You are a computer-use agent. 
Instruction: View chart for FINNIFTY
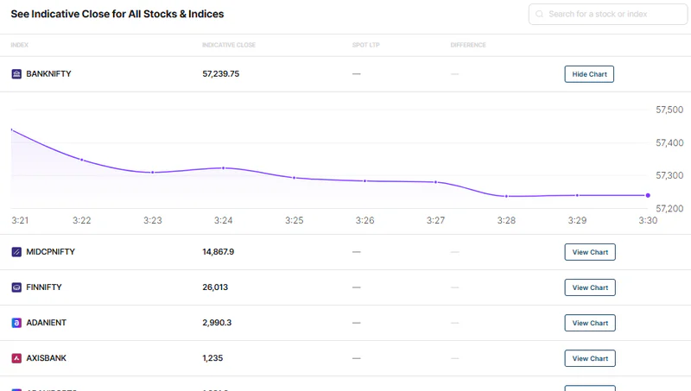click(x=590, y=287)
